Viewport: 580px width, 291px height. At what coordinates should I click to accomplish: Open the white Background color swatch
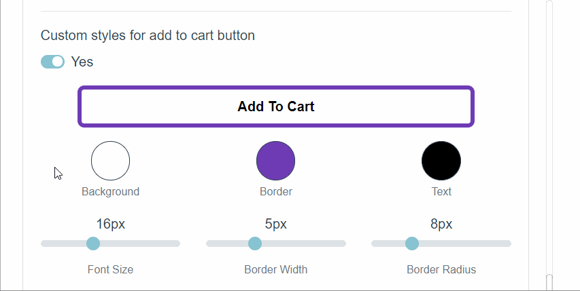110,161
